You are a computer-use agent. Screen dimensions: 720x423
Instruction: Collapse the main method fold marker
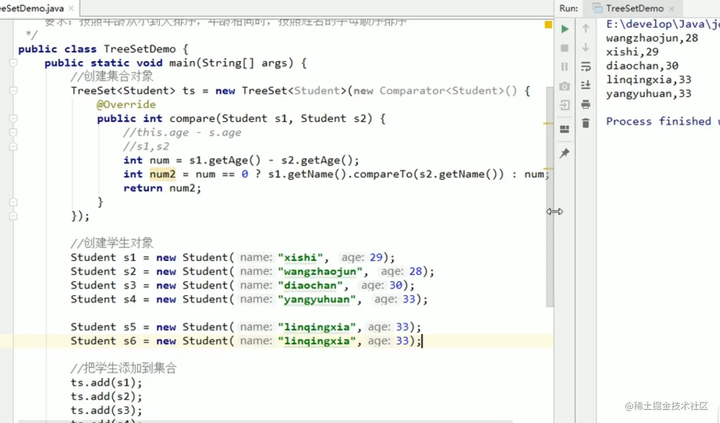click(14, 63)
